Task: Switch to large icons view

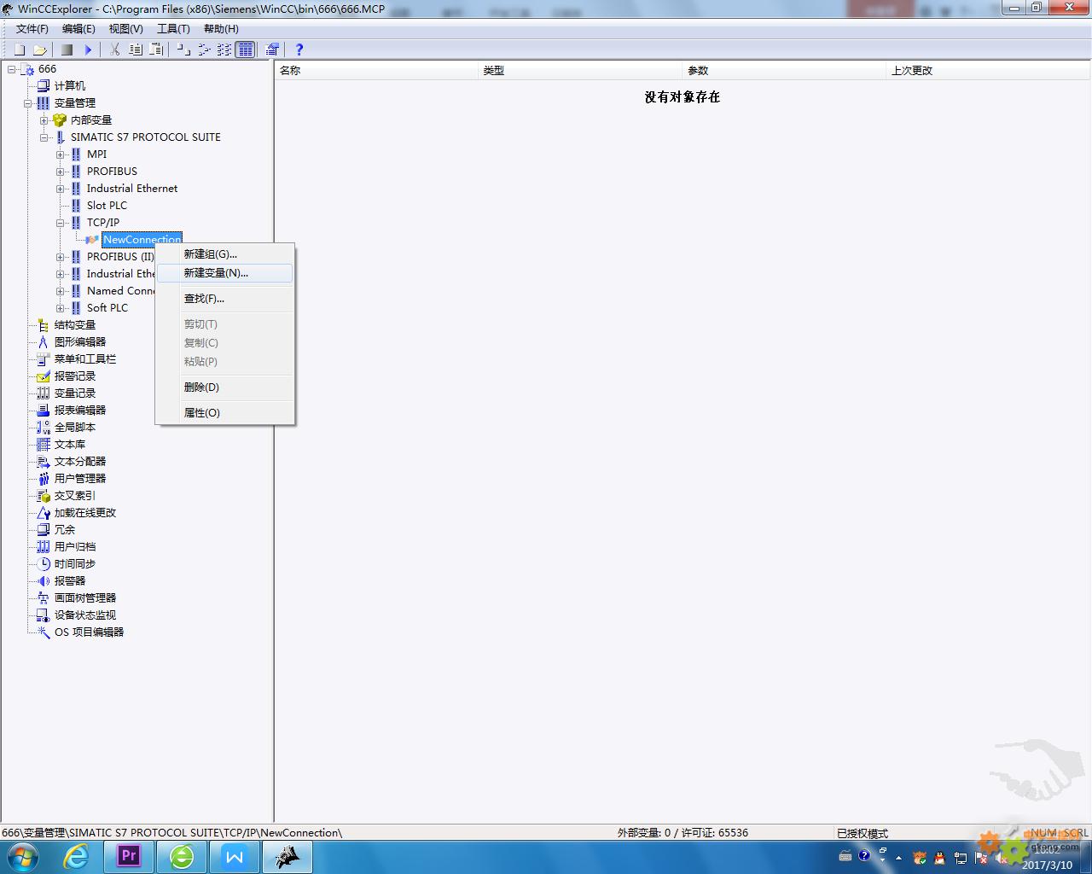Action: 183,50
